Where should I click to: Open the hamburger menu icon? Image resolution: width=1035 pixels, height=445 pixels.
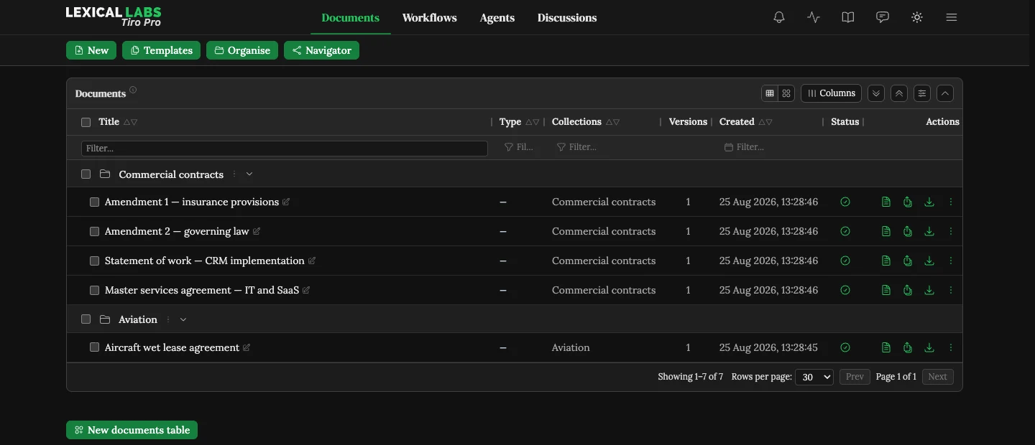pyautogui.click(x=952, y=17)
